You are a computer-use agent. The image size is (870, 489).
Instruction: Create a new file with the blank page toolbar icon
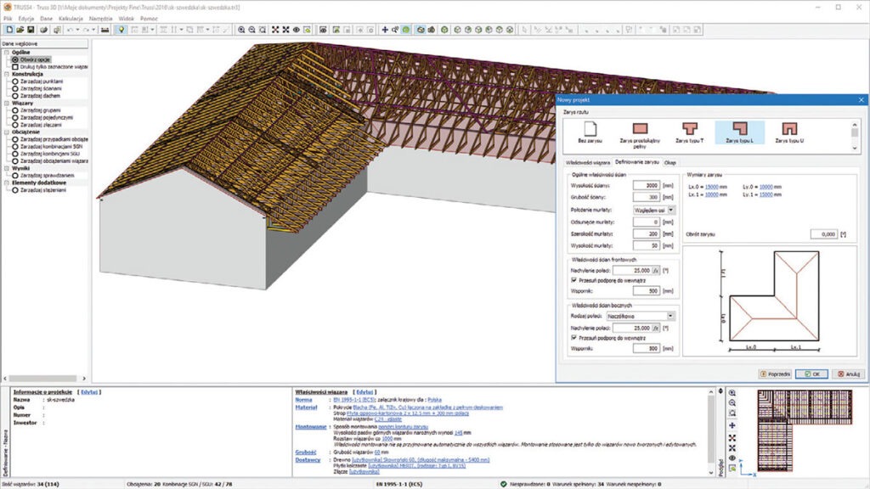tap(8, 30)
